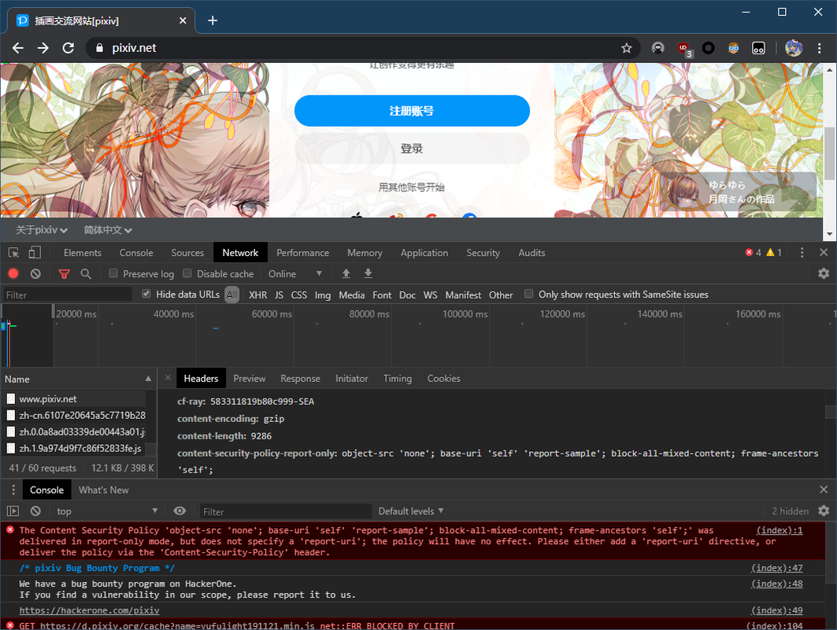Clear the console output
This screenshot has height=630, width=837.
(35, 511)
